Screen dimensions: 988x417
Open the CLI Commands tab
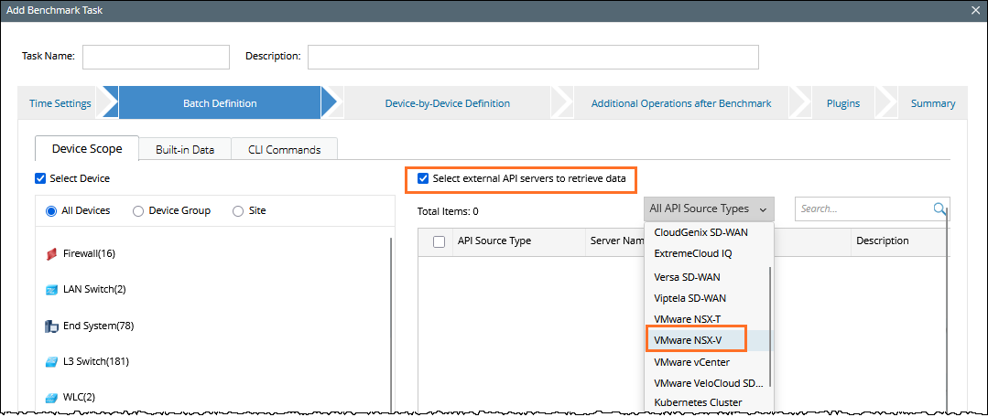(284, 149)
